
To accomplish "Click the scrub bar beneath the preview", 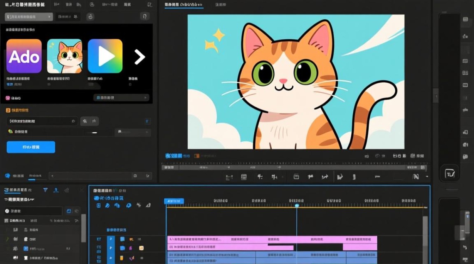I will [295, 168].
